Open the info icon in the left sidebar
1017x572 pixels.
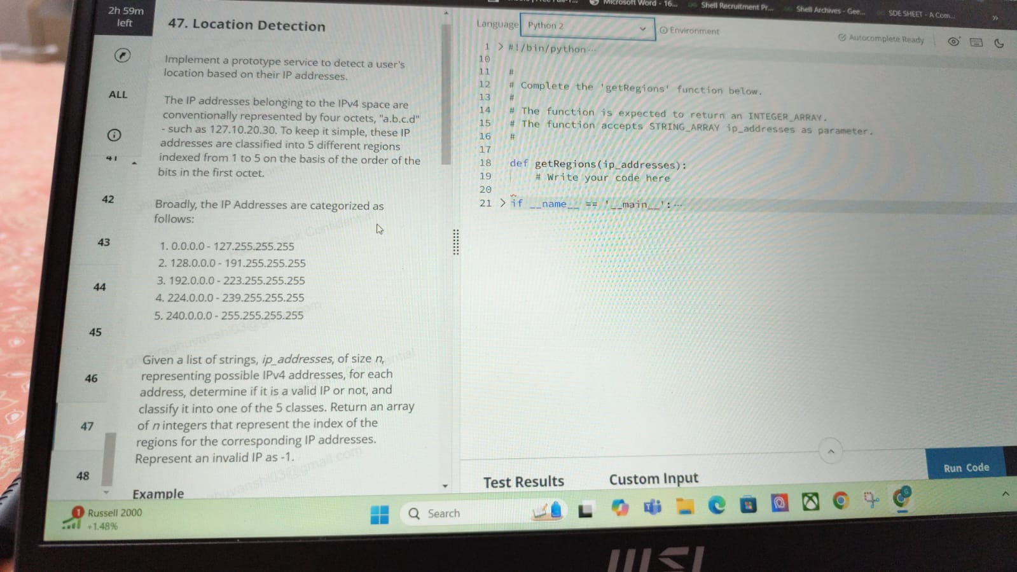coord(114,135)
